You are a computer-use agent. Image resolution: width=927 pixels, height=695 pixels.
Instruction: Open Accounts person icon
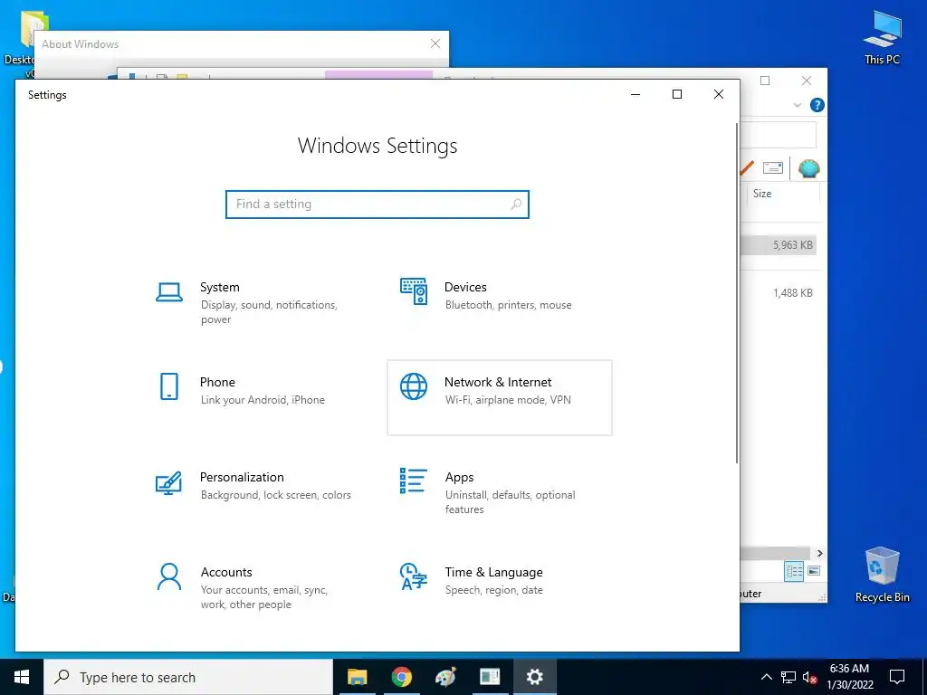click(169, 576)
